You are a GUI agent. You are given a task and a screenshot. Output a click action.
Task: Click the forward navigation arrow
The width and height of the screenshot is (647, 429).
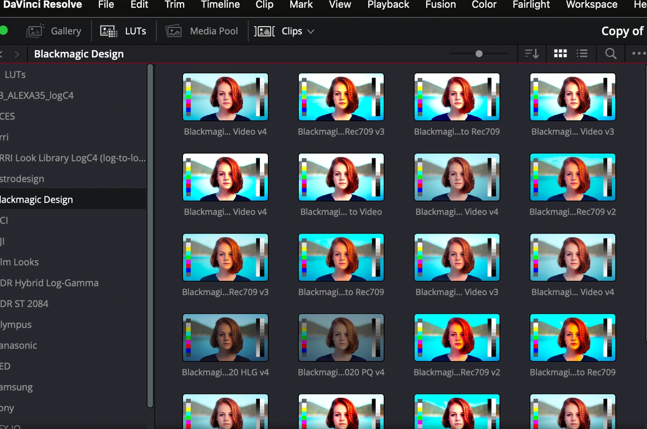(18, 53)
